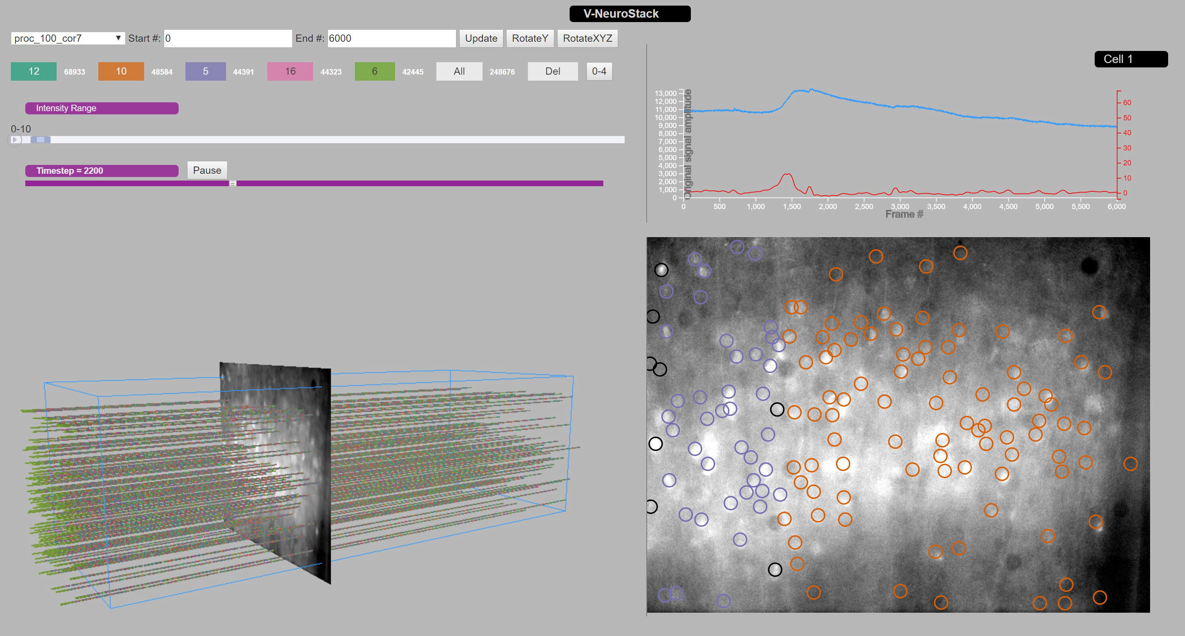Select the teal cluster 12 swatch
The height and width of the screenshot is (636, 1185).
coord(34,71)
